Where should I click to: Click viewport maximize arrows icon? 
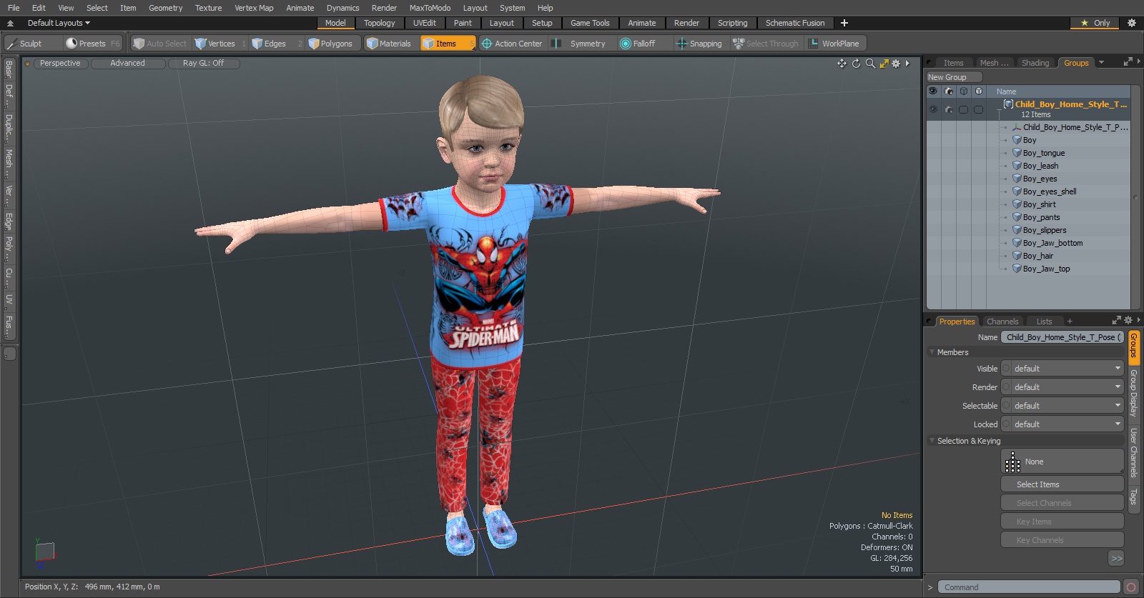pyautogui.click(x=884, y=64)
